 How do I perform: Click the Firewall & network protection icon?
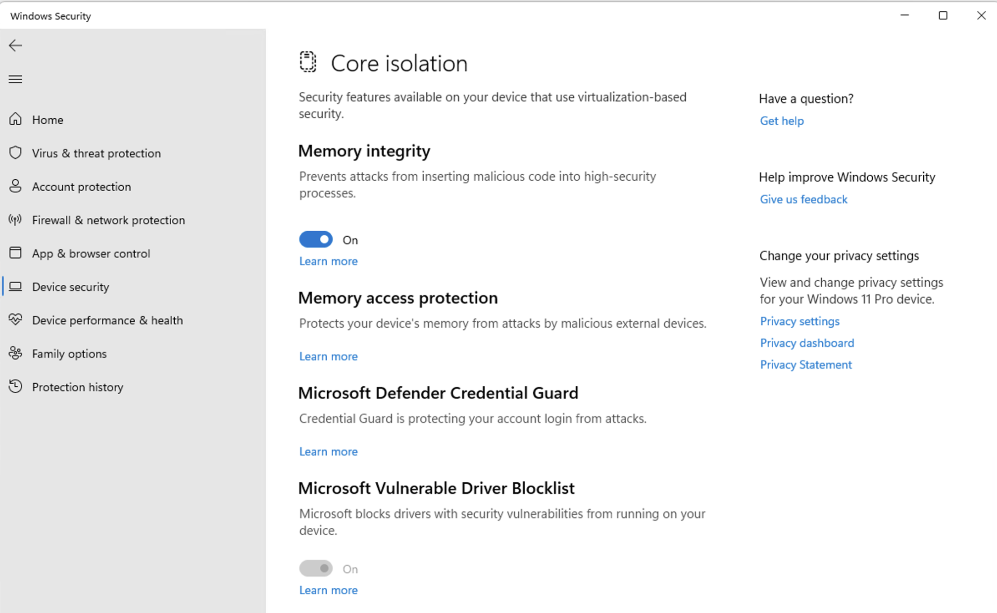pos(15,220)
